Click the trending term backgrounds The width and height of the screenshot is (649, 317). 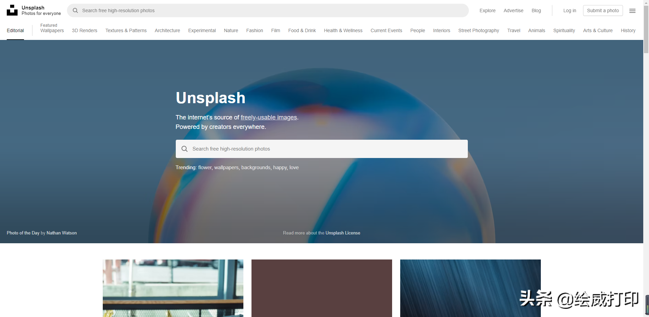(256, 167)
